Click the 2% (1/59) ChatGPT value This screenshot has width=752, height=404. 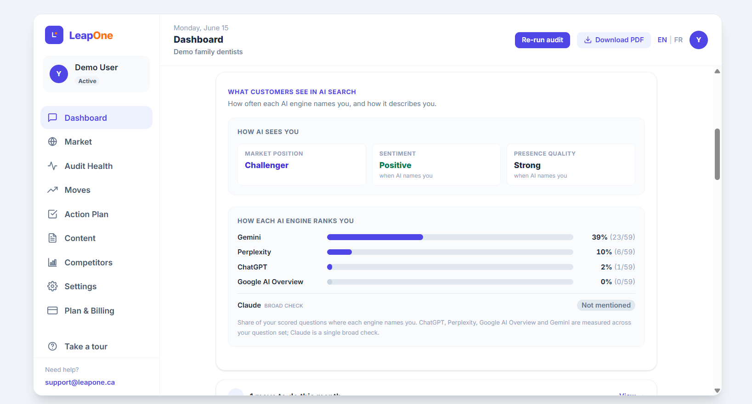click(x=618, y=267)
